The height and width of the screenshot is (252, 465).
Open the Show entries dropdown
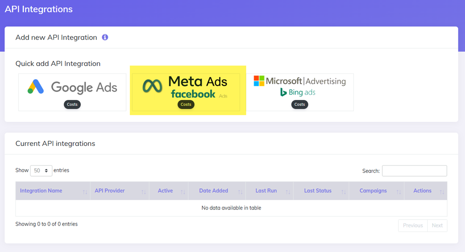(41, 171)
